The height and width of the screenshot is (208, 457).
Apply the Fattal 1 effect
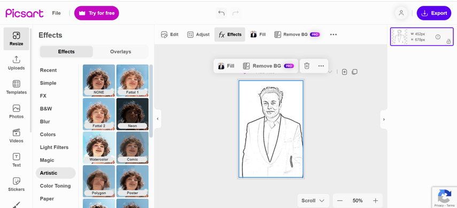coord(133,81)
